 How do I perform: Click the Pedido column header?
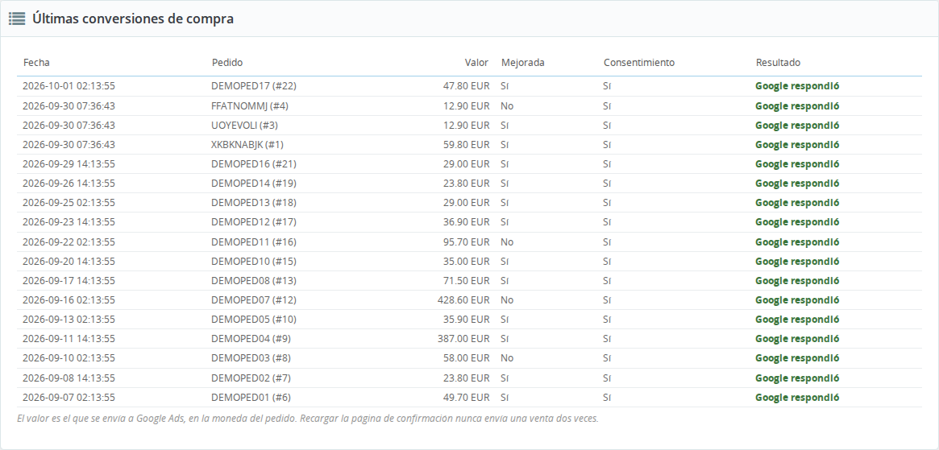227,62
